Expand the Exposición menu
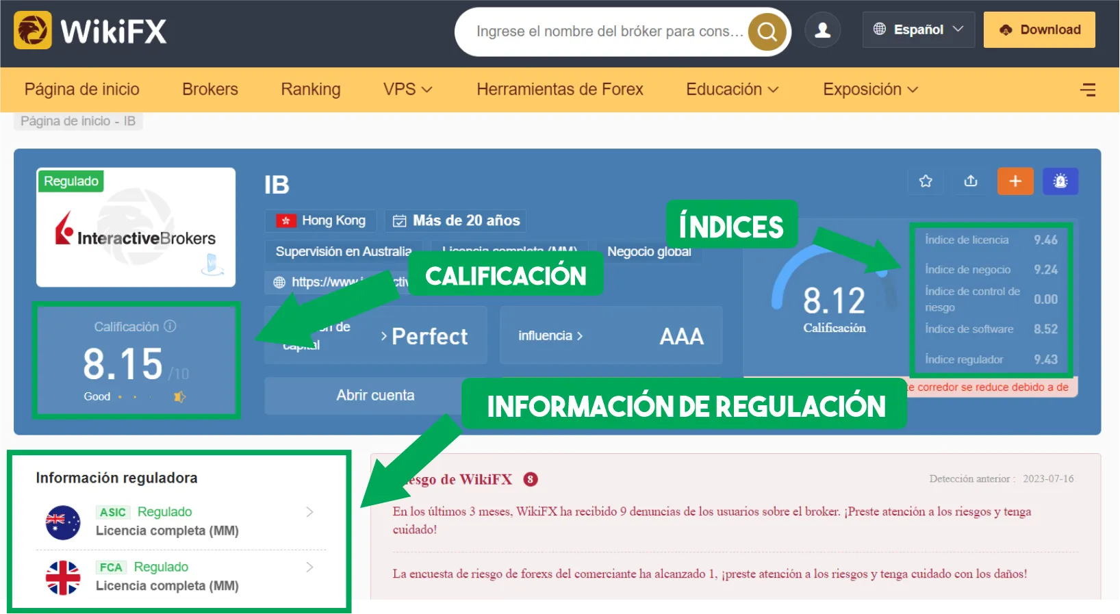Screen dimensions: 1120x614 870,90
